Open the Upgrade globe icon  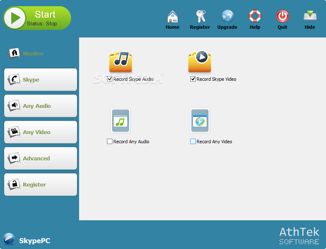click(227, 20)
